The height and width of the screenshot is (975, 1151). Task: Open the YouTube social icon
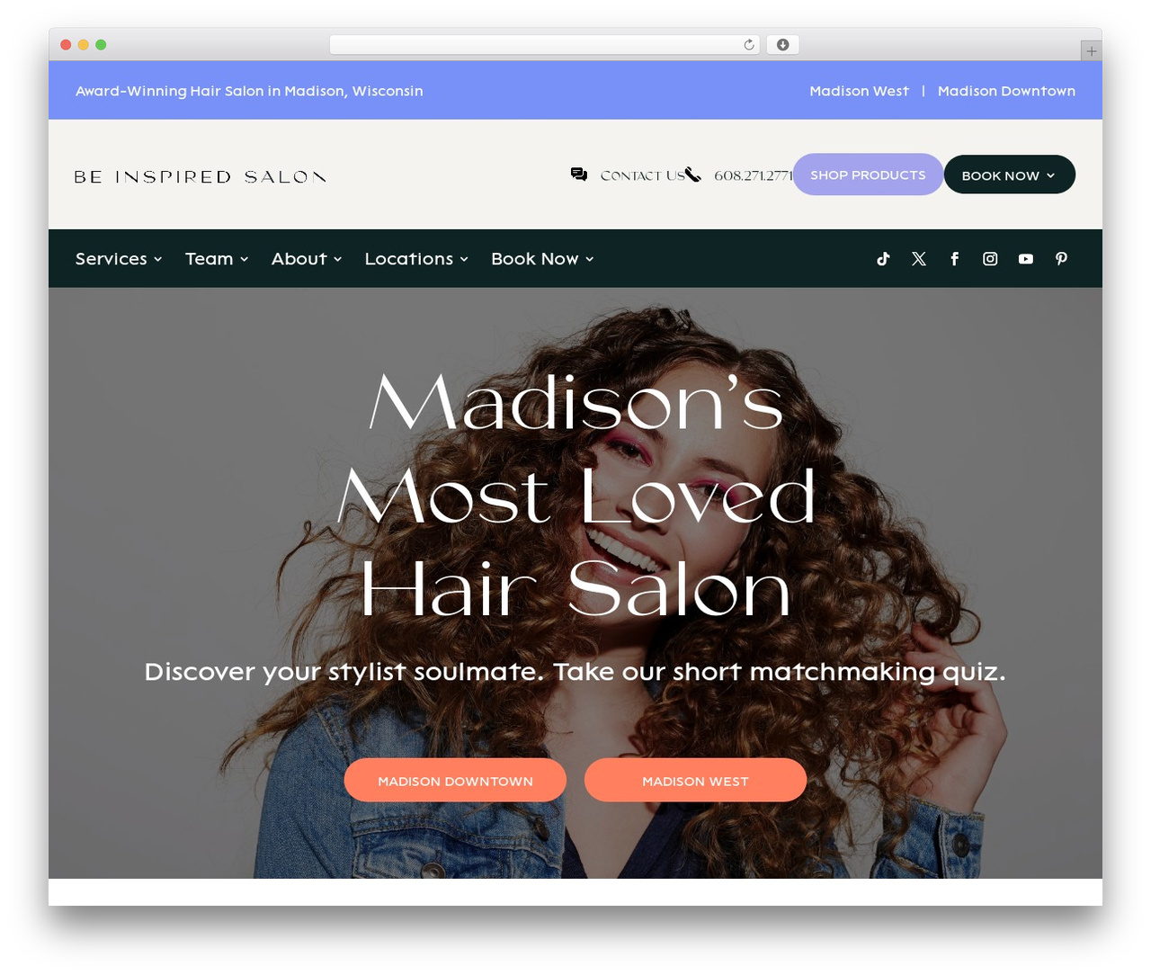[x=1026, y=259]
